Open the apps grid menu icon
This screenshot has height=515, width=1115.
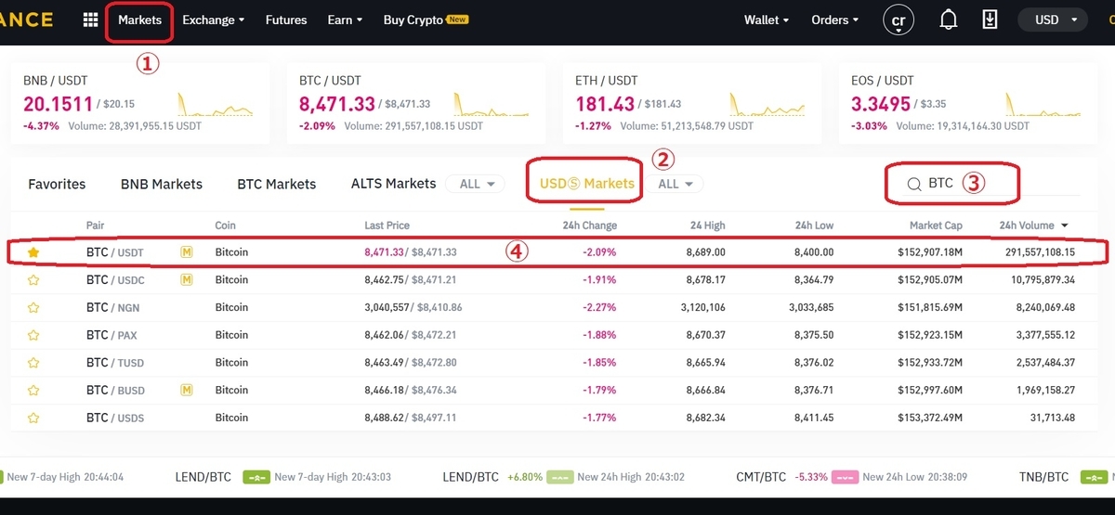91,19
